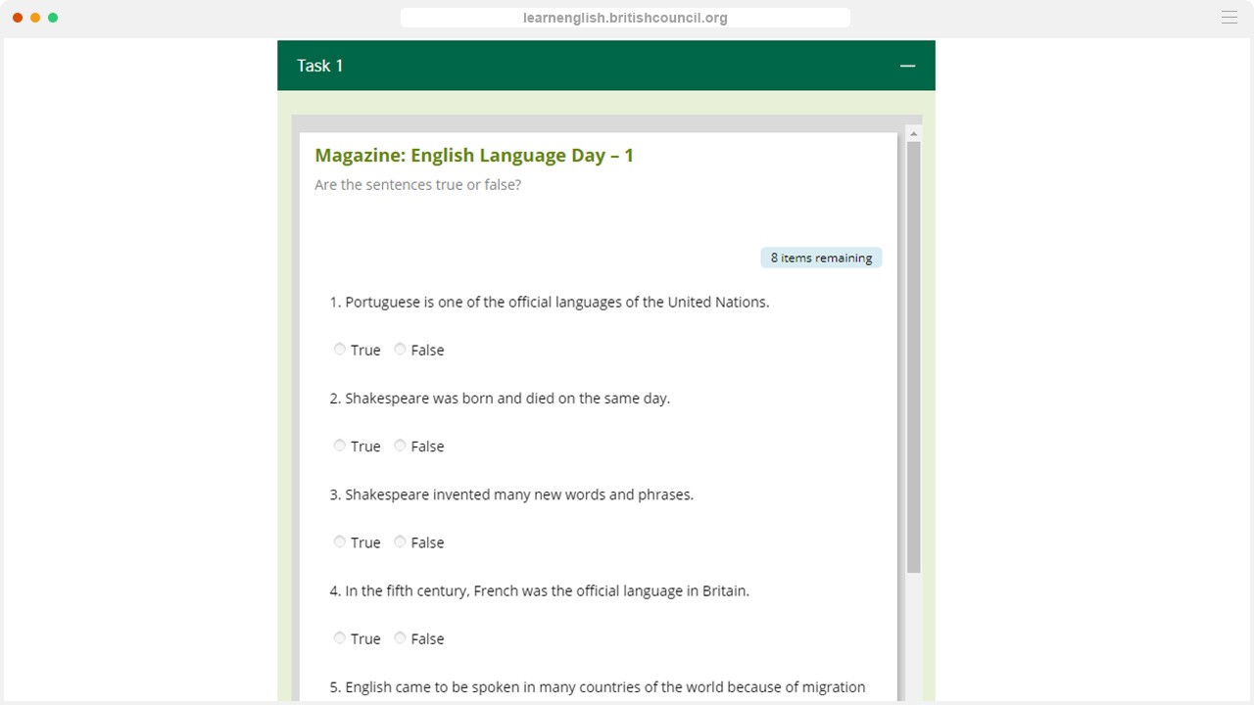Mark True for Shakespeare invented words question
The width and height of the screenshot is (1254, 705).
coord(340,541)
